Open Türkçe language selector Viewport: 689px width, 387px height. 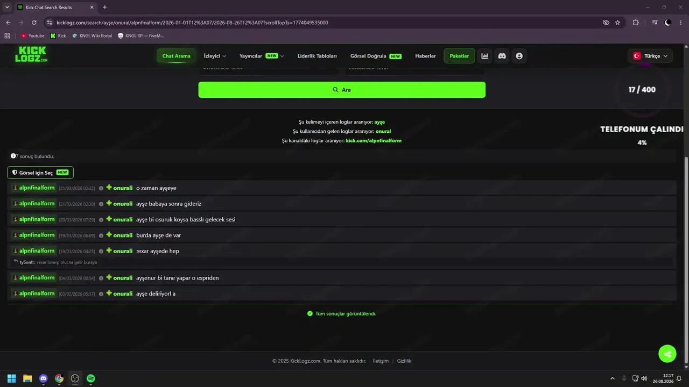point(650,56)
